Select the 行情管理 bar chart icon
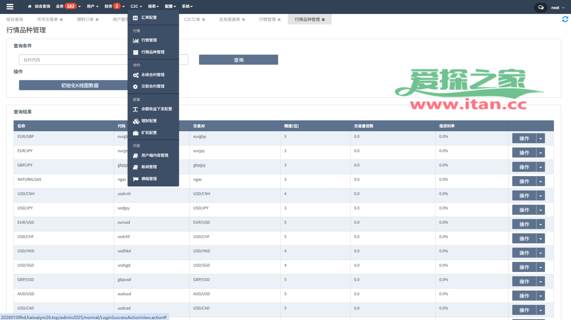The image size is (571, 320). (x=136, y=40)
